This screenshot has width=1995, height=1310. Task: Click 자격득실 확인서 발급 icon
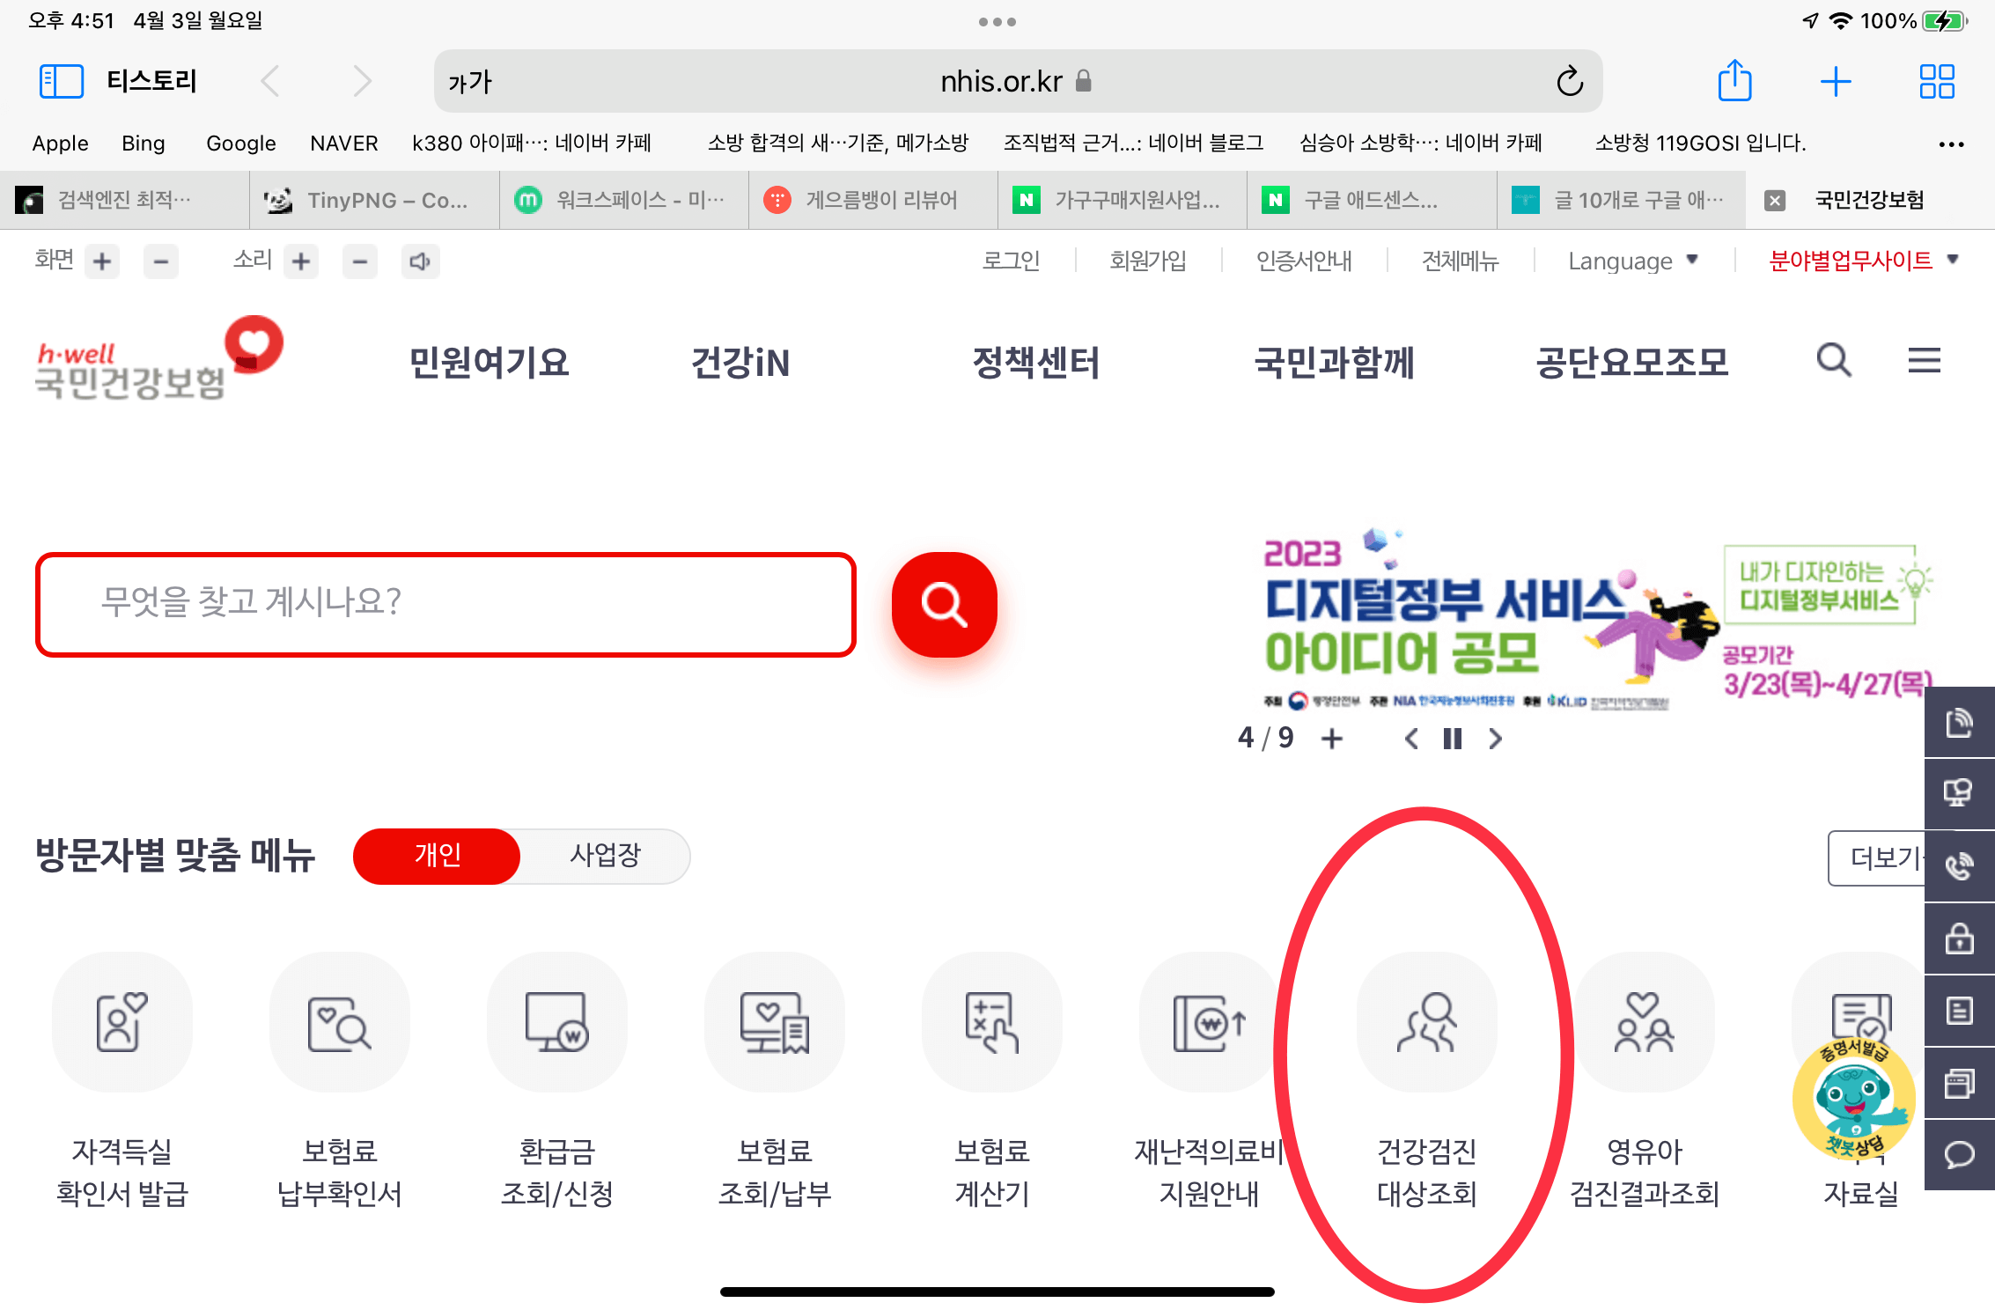coord(122,1023)
